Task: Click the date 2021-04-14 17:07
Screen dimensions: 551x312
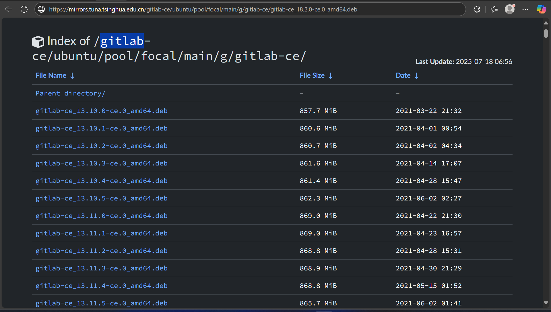Action: pos(429,163)
